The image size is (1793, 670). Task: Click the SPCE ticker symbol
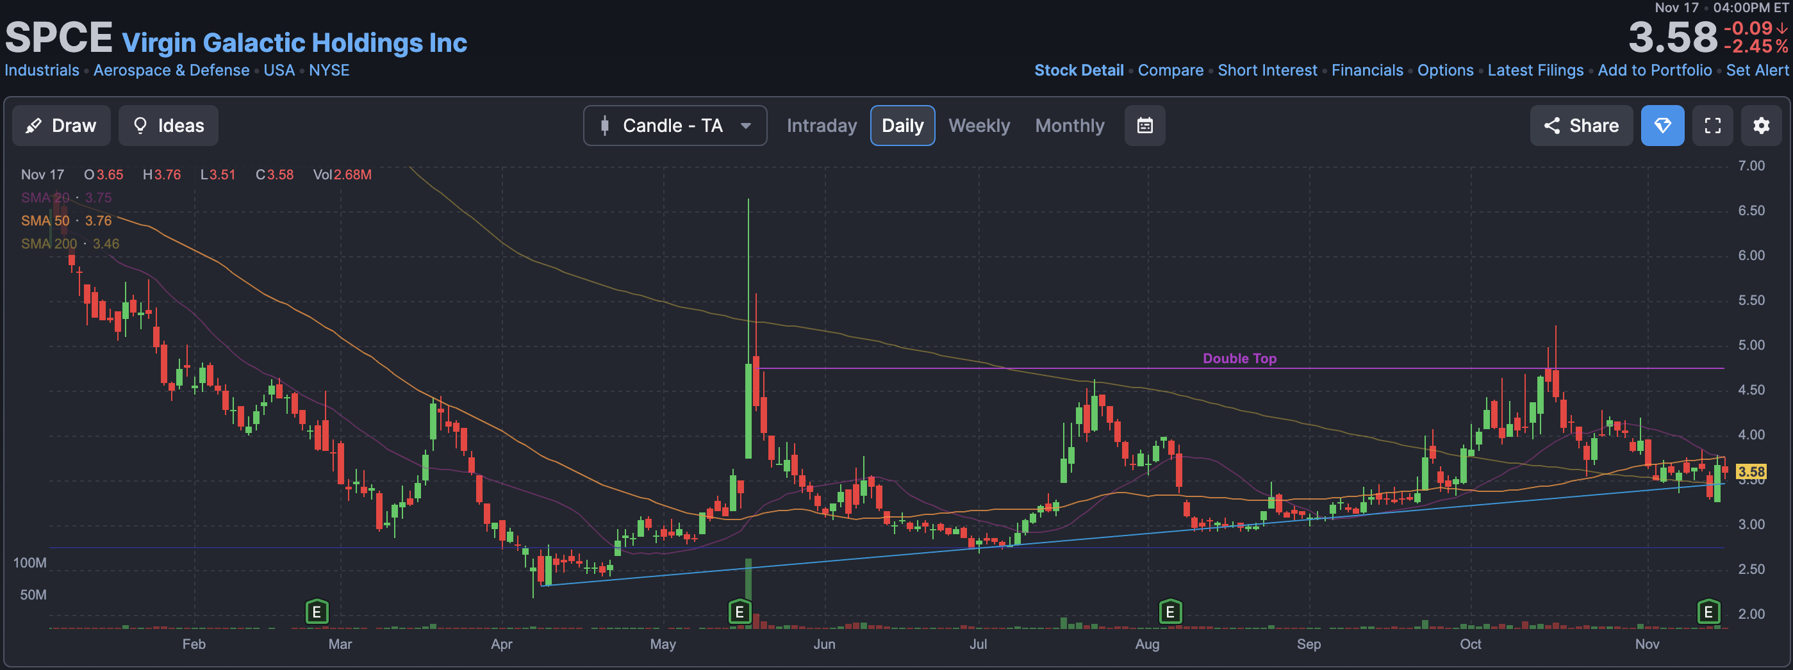click(58, 38)
